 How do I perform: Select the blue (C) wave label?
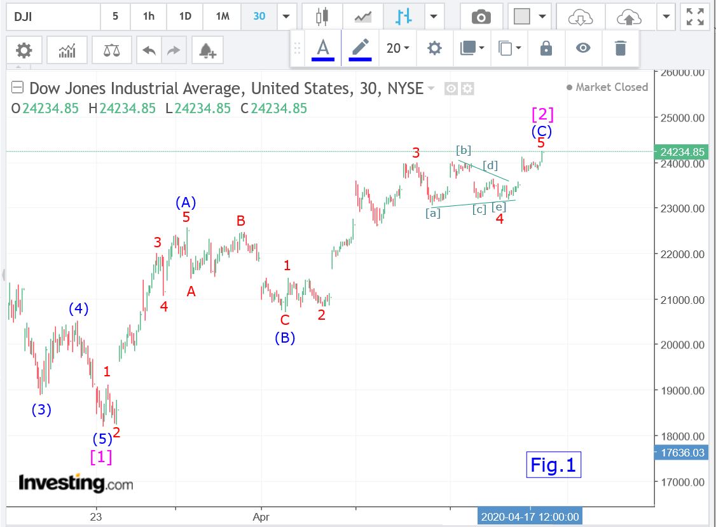(x=542, y=132)
